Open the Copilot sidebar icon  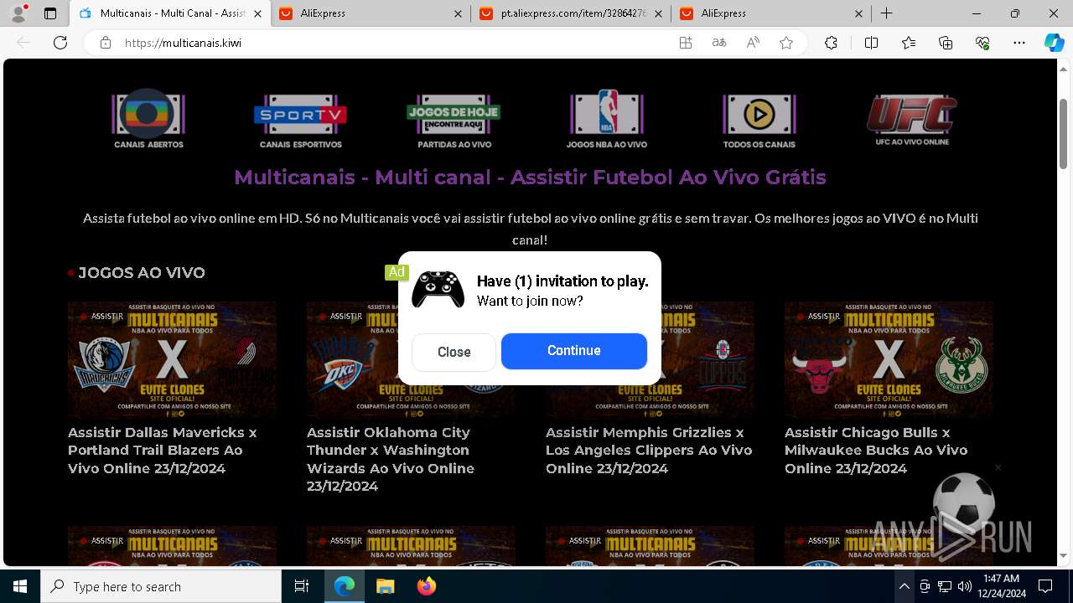pyautogui.click(x=1055, y=43)
